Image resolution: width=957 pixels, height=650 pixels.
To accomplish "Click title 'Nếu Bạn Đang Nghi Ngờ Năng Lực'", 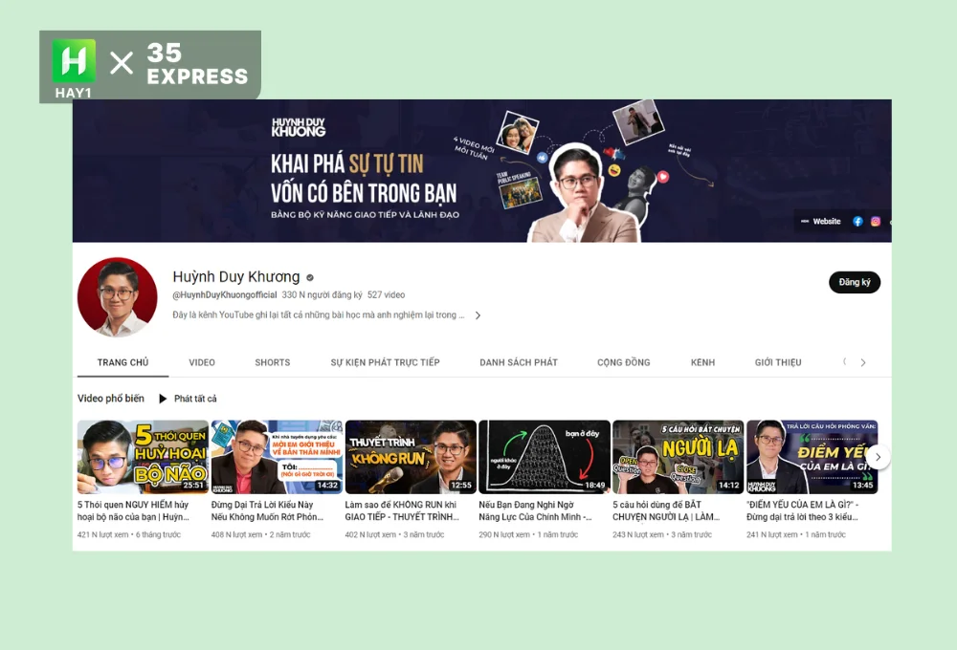I will [x=535, y=510].
